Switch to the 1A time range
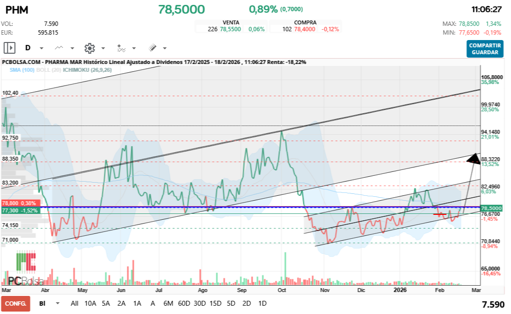511x314 pixels. pos(137,303)
